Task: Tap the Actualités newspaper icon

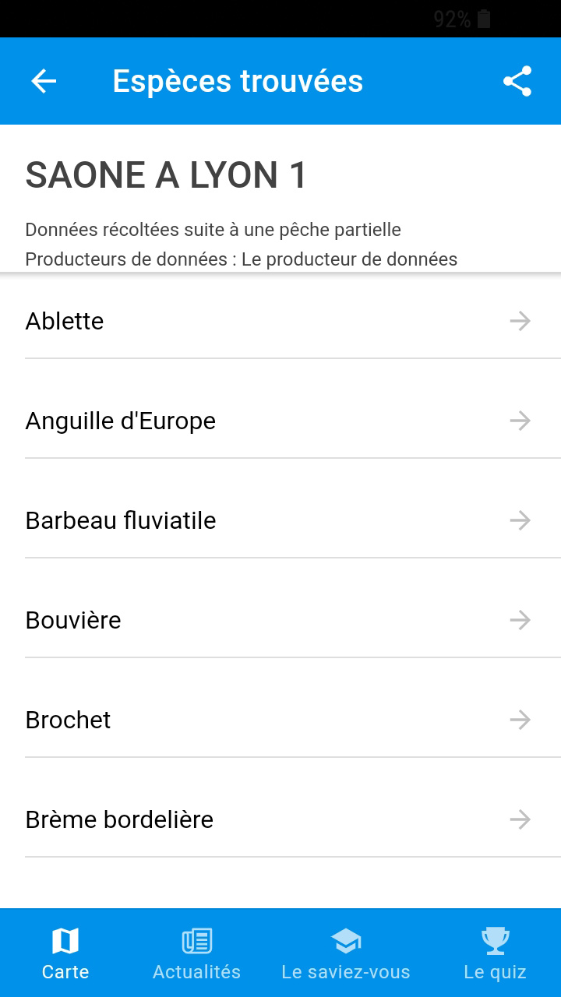Action: click(196, 941)
